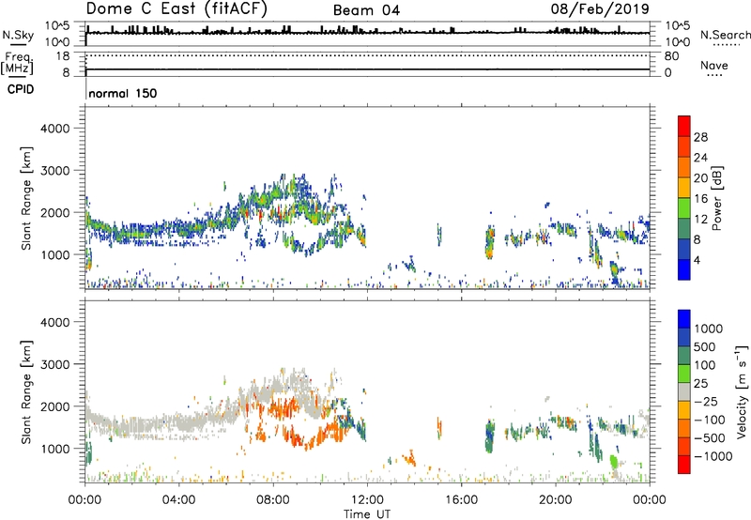Click the "20:00" time axis label

[x=555, y=500]
